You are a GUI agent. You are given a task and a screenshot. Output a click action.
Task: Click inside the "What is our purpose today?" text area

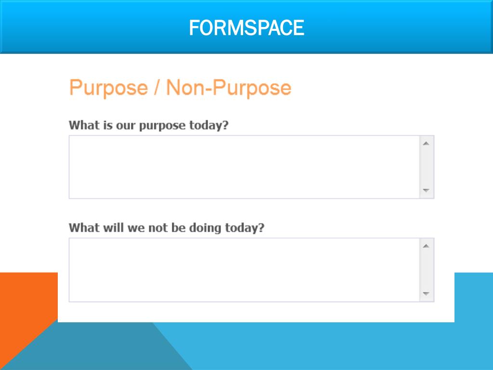coord(244,167)
